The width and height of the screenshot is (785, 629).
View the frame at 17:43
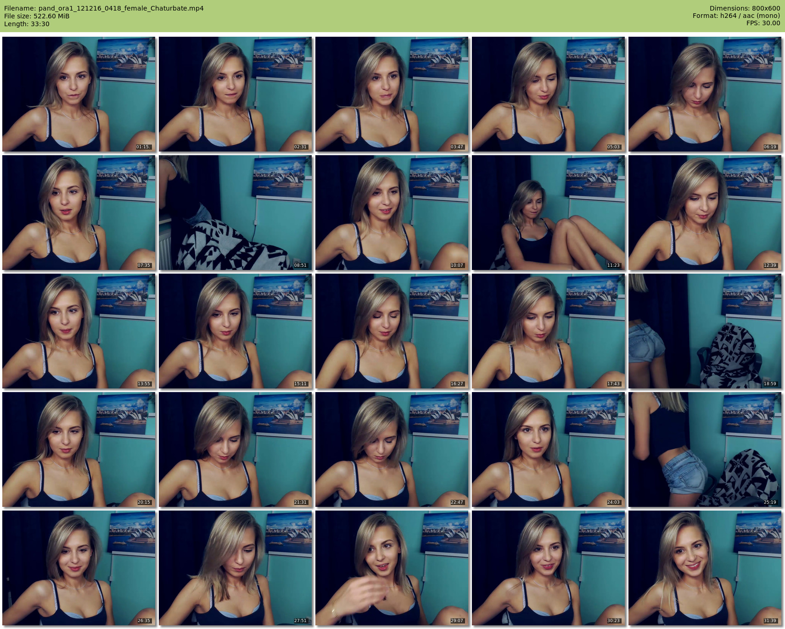pos(549,331)
